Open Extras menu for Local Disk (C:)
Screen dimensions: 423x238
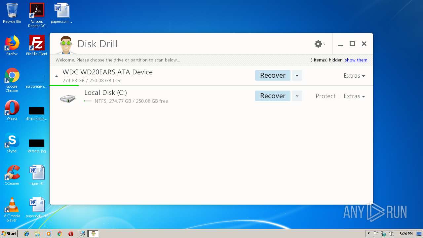[x=354, y=96]
